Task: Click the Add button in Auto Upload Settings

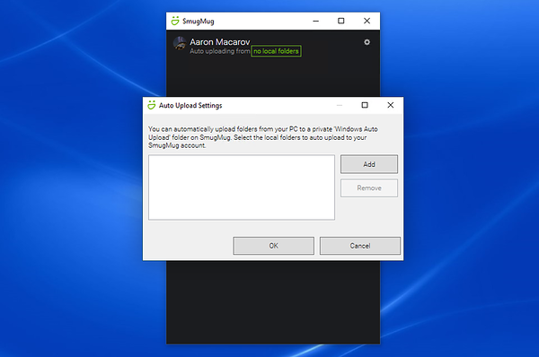Action: [x=369, y=164]
